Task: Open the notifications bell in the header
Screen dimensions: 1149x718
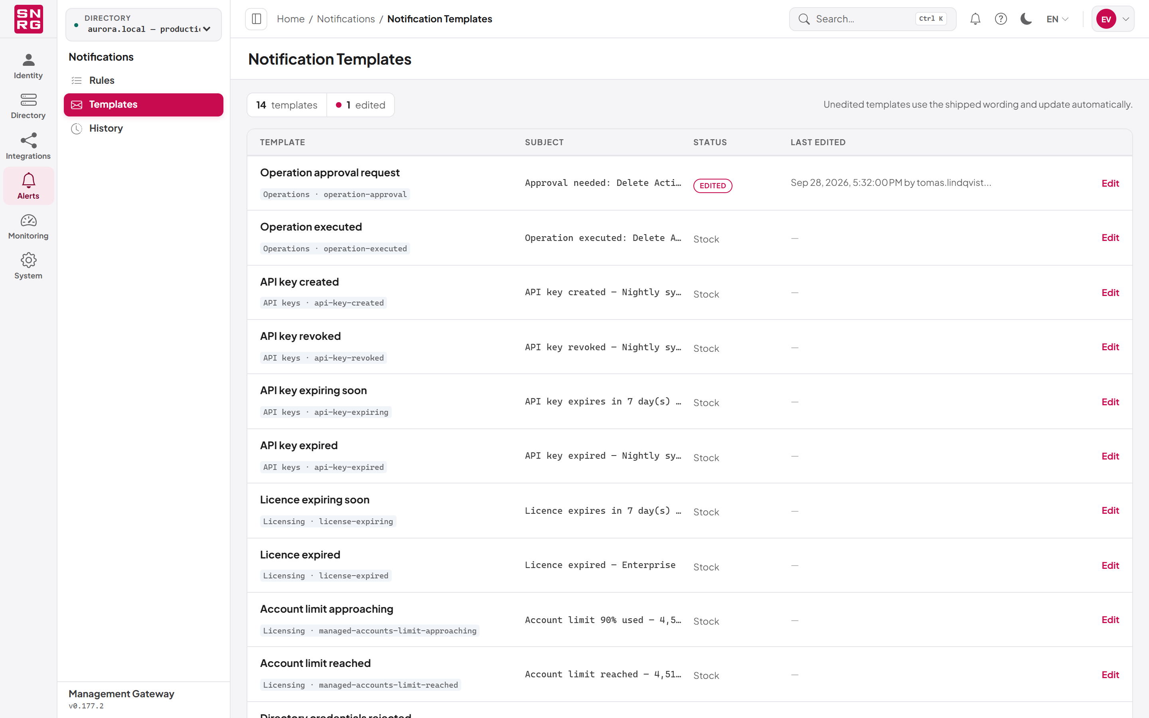Action: 975,19
